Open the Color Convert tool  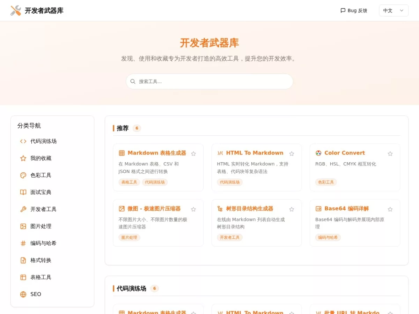click(x=345, y=153)
